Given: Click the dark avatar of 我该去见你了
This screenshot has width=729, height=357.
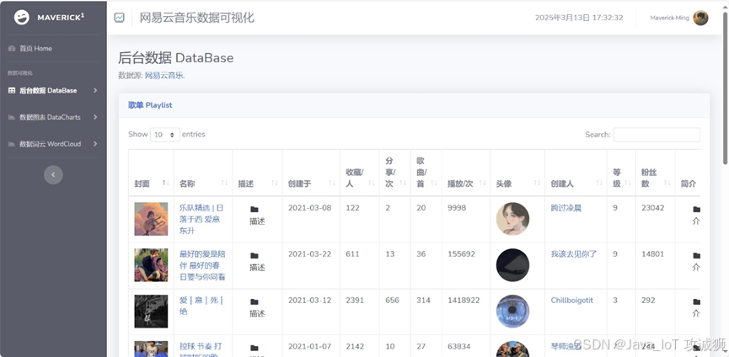Looking at the screenshot, I should point(512,265).
